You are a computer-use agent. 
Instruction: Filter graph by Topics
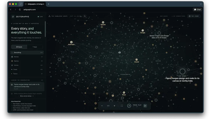coord(27,74)
